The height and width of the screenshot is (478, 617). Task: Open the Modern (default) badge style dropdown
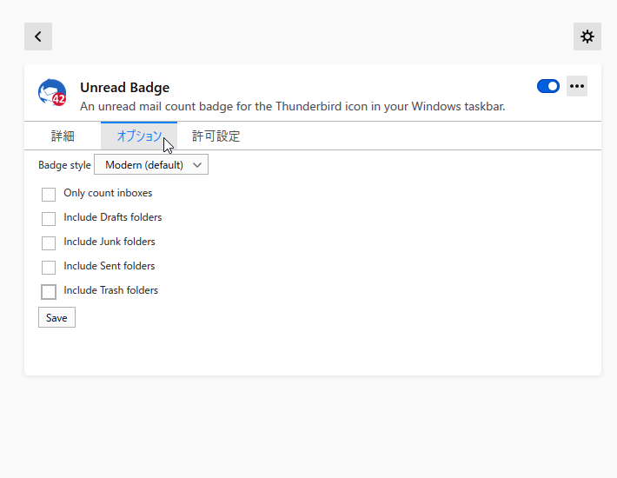pyautogui.click(x=151, y=165)
